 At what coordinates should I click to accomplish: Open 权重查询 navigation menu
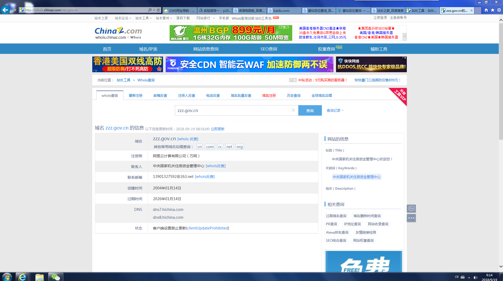[326, 49]
